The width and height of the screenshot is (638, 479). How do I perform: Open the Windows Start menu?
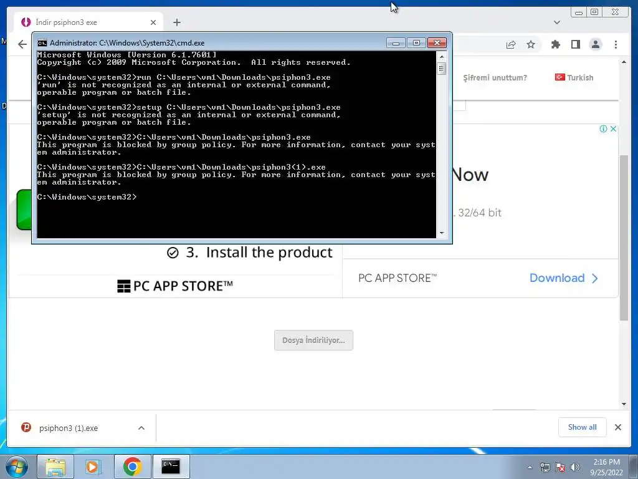(x=17, y=467)
